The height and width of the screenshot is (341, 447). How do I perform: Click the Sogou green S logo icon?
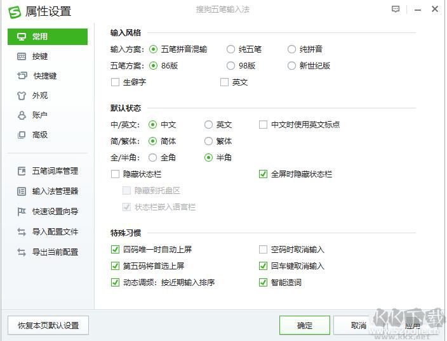15,12
